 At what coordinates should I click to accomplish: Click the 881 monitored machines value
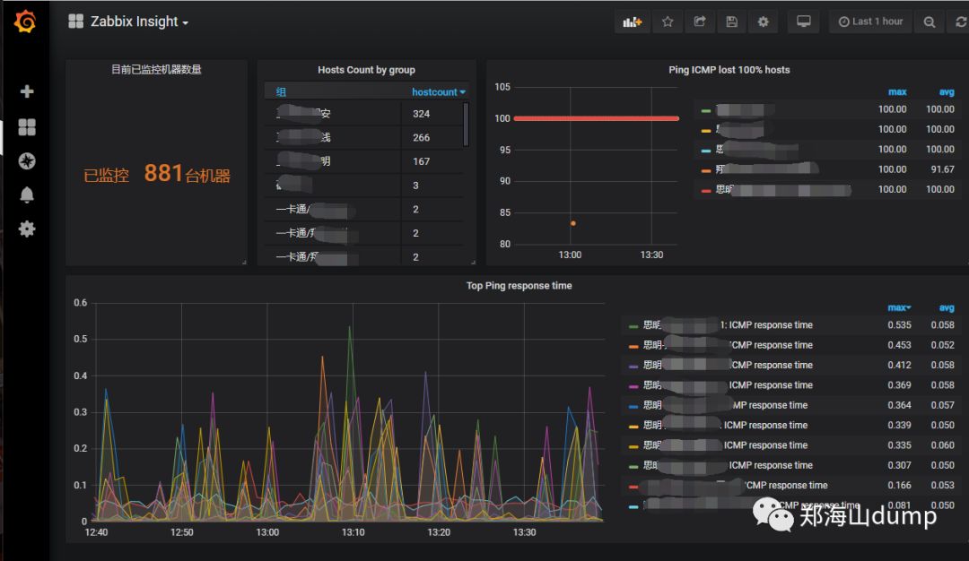pos(163,174)
